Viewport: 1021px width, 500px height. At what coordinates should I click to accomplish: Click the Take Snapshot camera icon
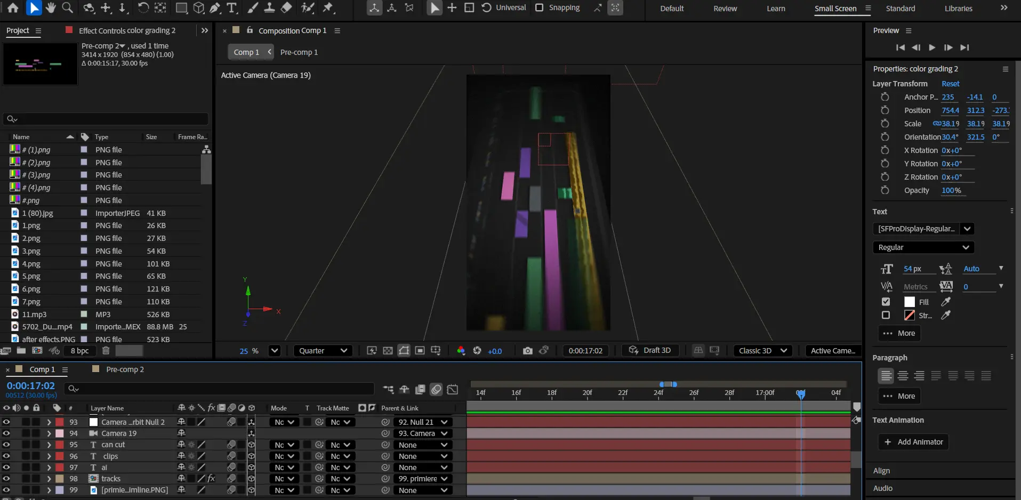tap(527, 351)
